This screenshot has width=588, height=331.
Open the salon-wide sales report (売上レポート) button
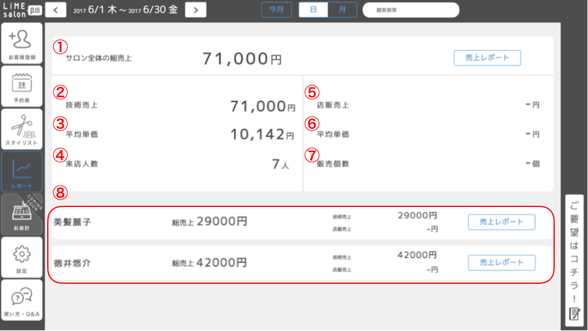click(487, 57)
